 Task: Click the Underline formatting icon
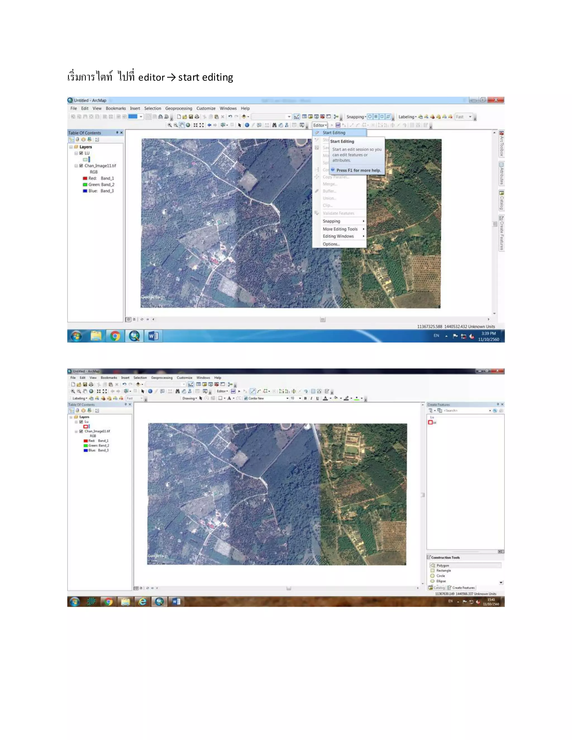(x=317, y=398)
